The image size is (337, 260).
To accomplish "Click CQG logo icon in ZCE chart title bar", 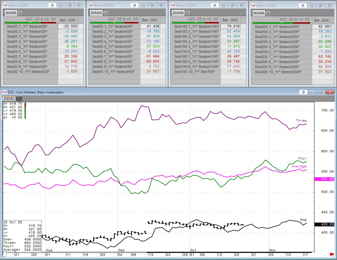I will pyautogui.click(x=5, y=92).
